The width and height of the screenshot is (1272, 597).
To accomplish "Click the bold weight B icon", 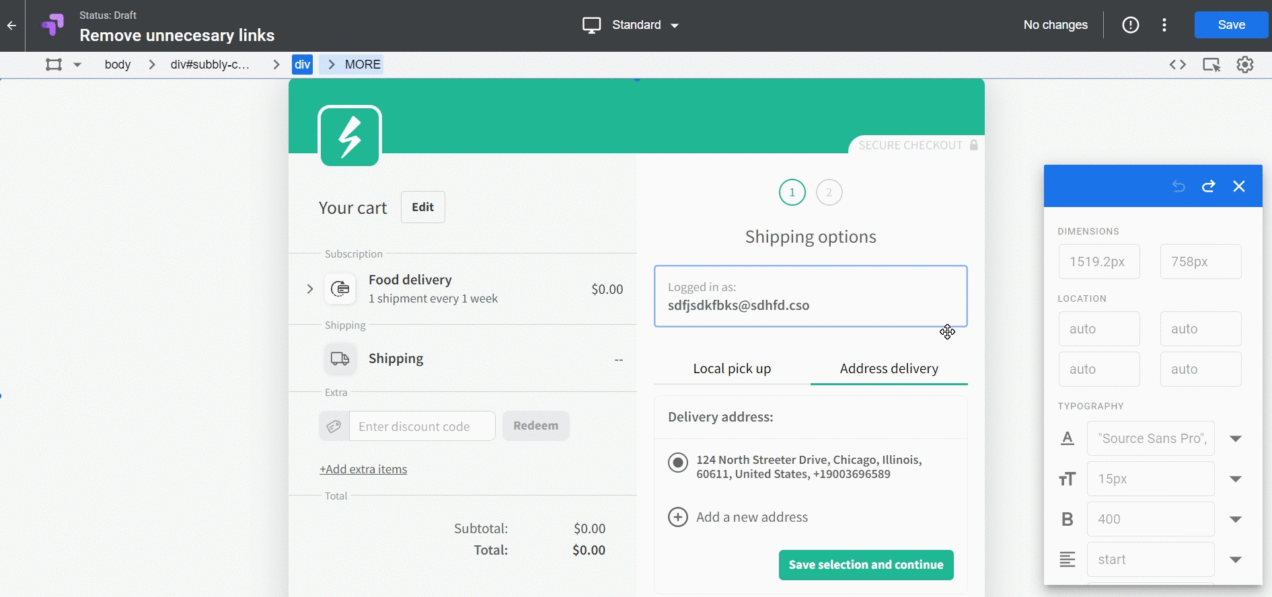I will tap(1068, 519).
